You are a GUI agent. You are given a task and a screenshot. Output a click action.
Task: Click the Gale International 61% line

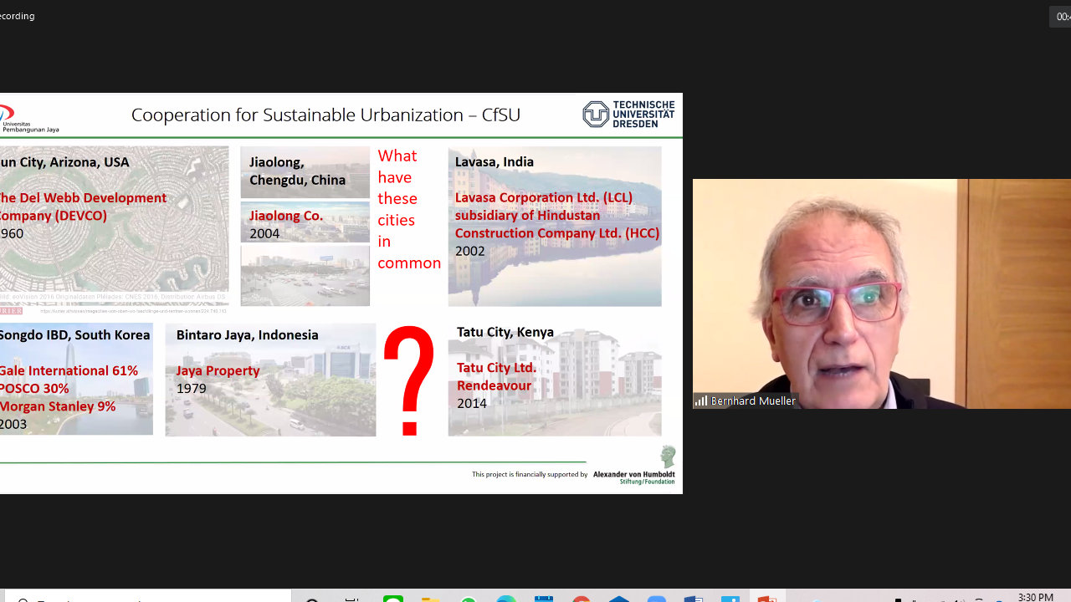[x=69, y=370]
